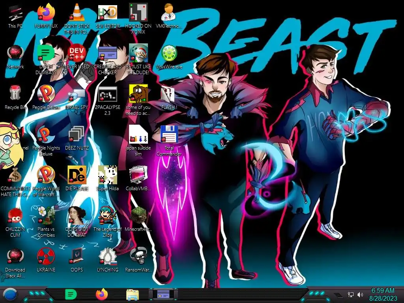Viewport: 404px width, 303px height.
Task: Select the Peggle World of Warcraft icon
Action: (46, 175)
